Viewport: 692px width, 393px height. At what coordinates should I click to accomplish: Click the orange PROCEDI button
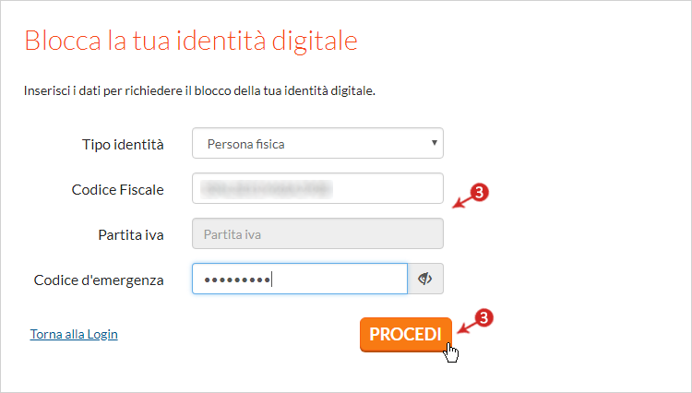click(x=406, y=334)
